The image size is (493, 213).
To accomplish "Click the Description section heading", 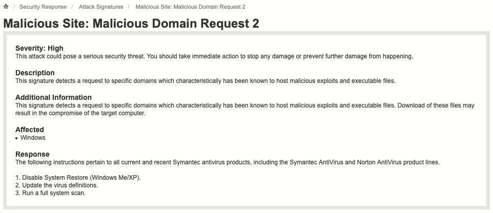I will pyautogui.click(x=35, y=73).
